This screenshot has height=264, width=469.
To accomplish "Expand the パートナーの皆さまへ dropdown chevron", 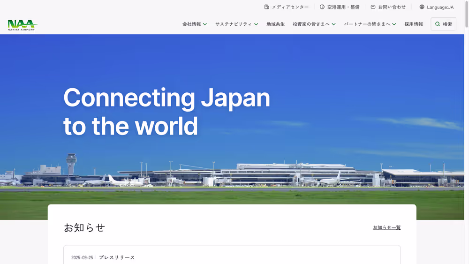I will click(394, 24).
